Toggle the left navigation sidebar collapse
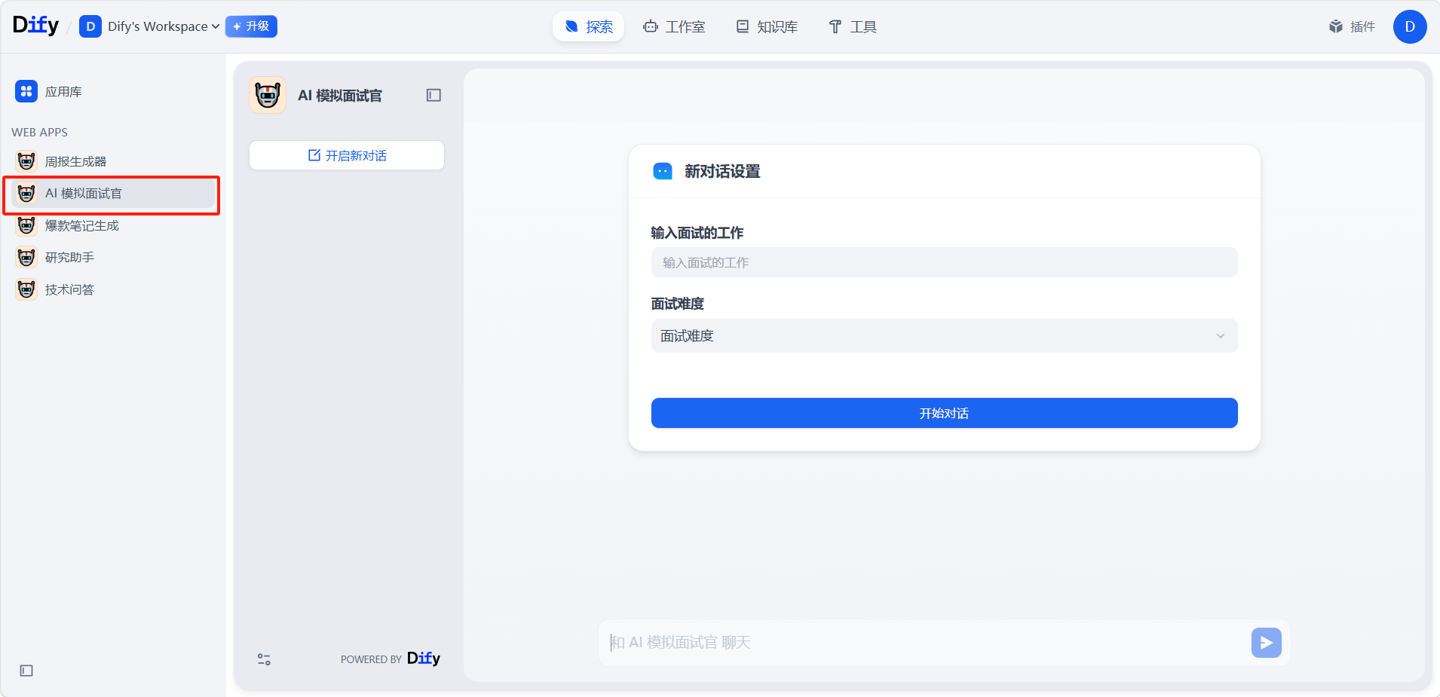This screenshot has height=697, width=1440. pos(26,671)
